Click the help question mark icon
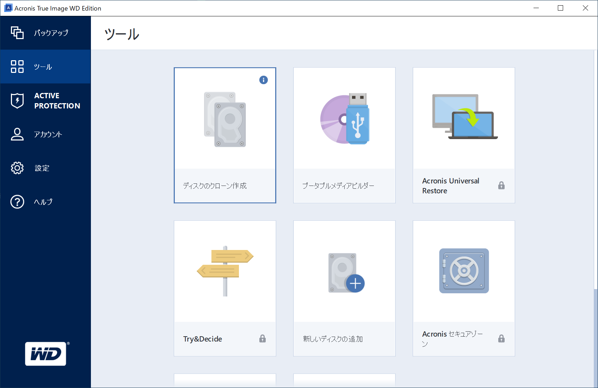This screenshot has width=598, height=388. point(17,202)
